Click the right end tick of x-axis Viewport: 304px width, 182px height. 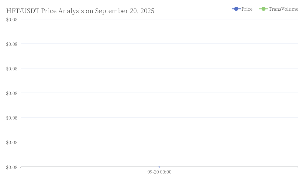pyautogui.click(x=298, y=167)
